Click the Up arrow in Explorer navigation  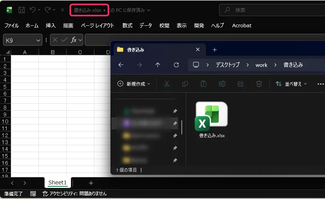158,65
